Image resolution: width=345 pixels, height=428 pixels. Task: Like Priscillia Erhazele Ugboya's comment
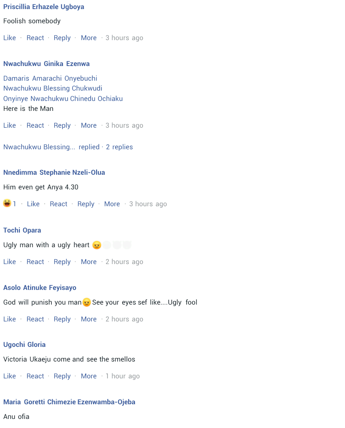pyautogui.click(x=9, y=38)
